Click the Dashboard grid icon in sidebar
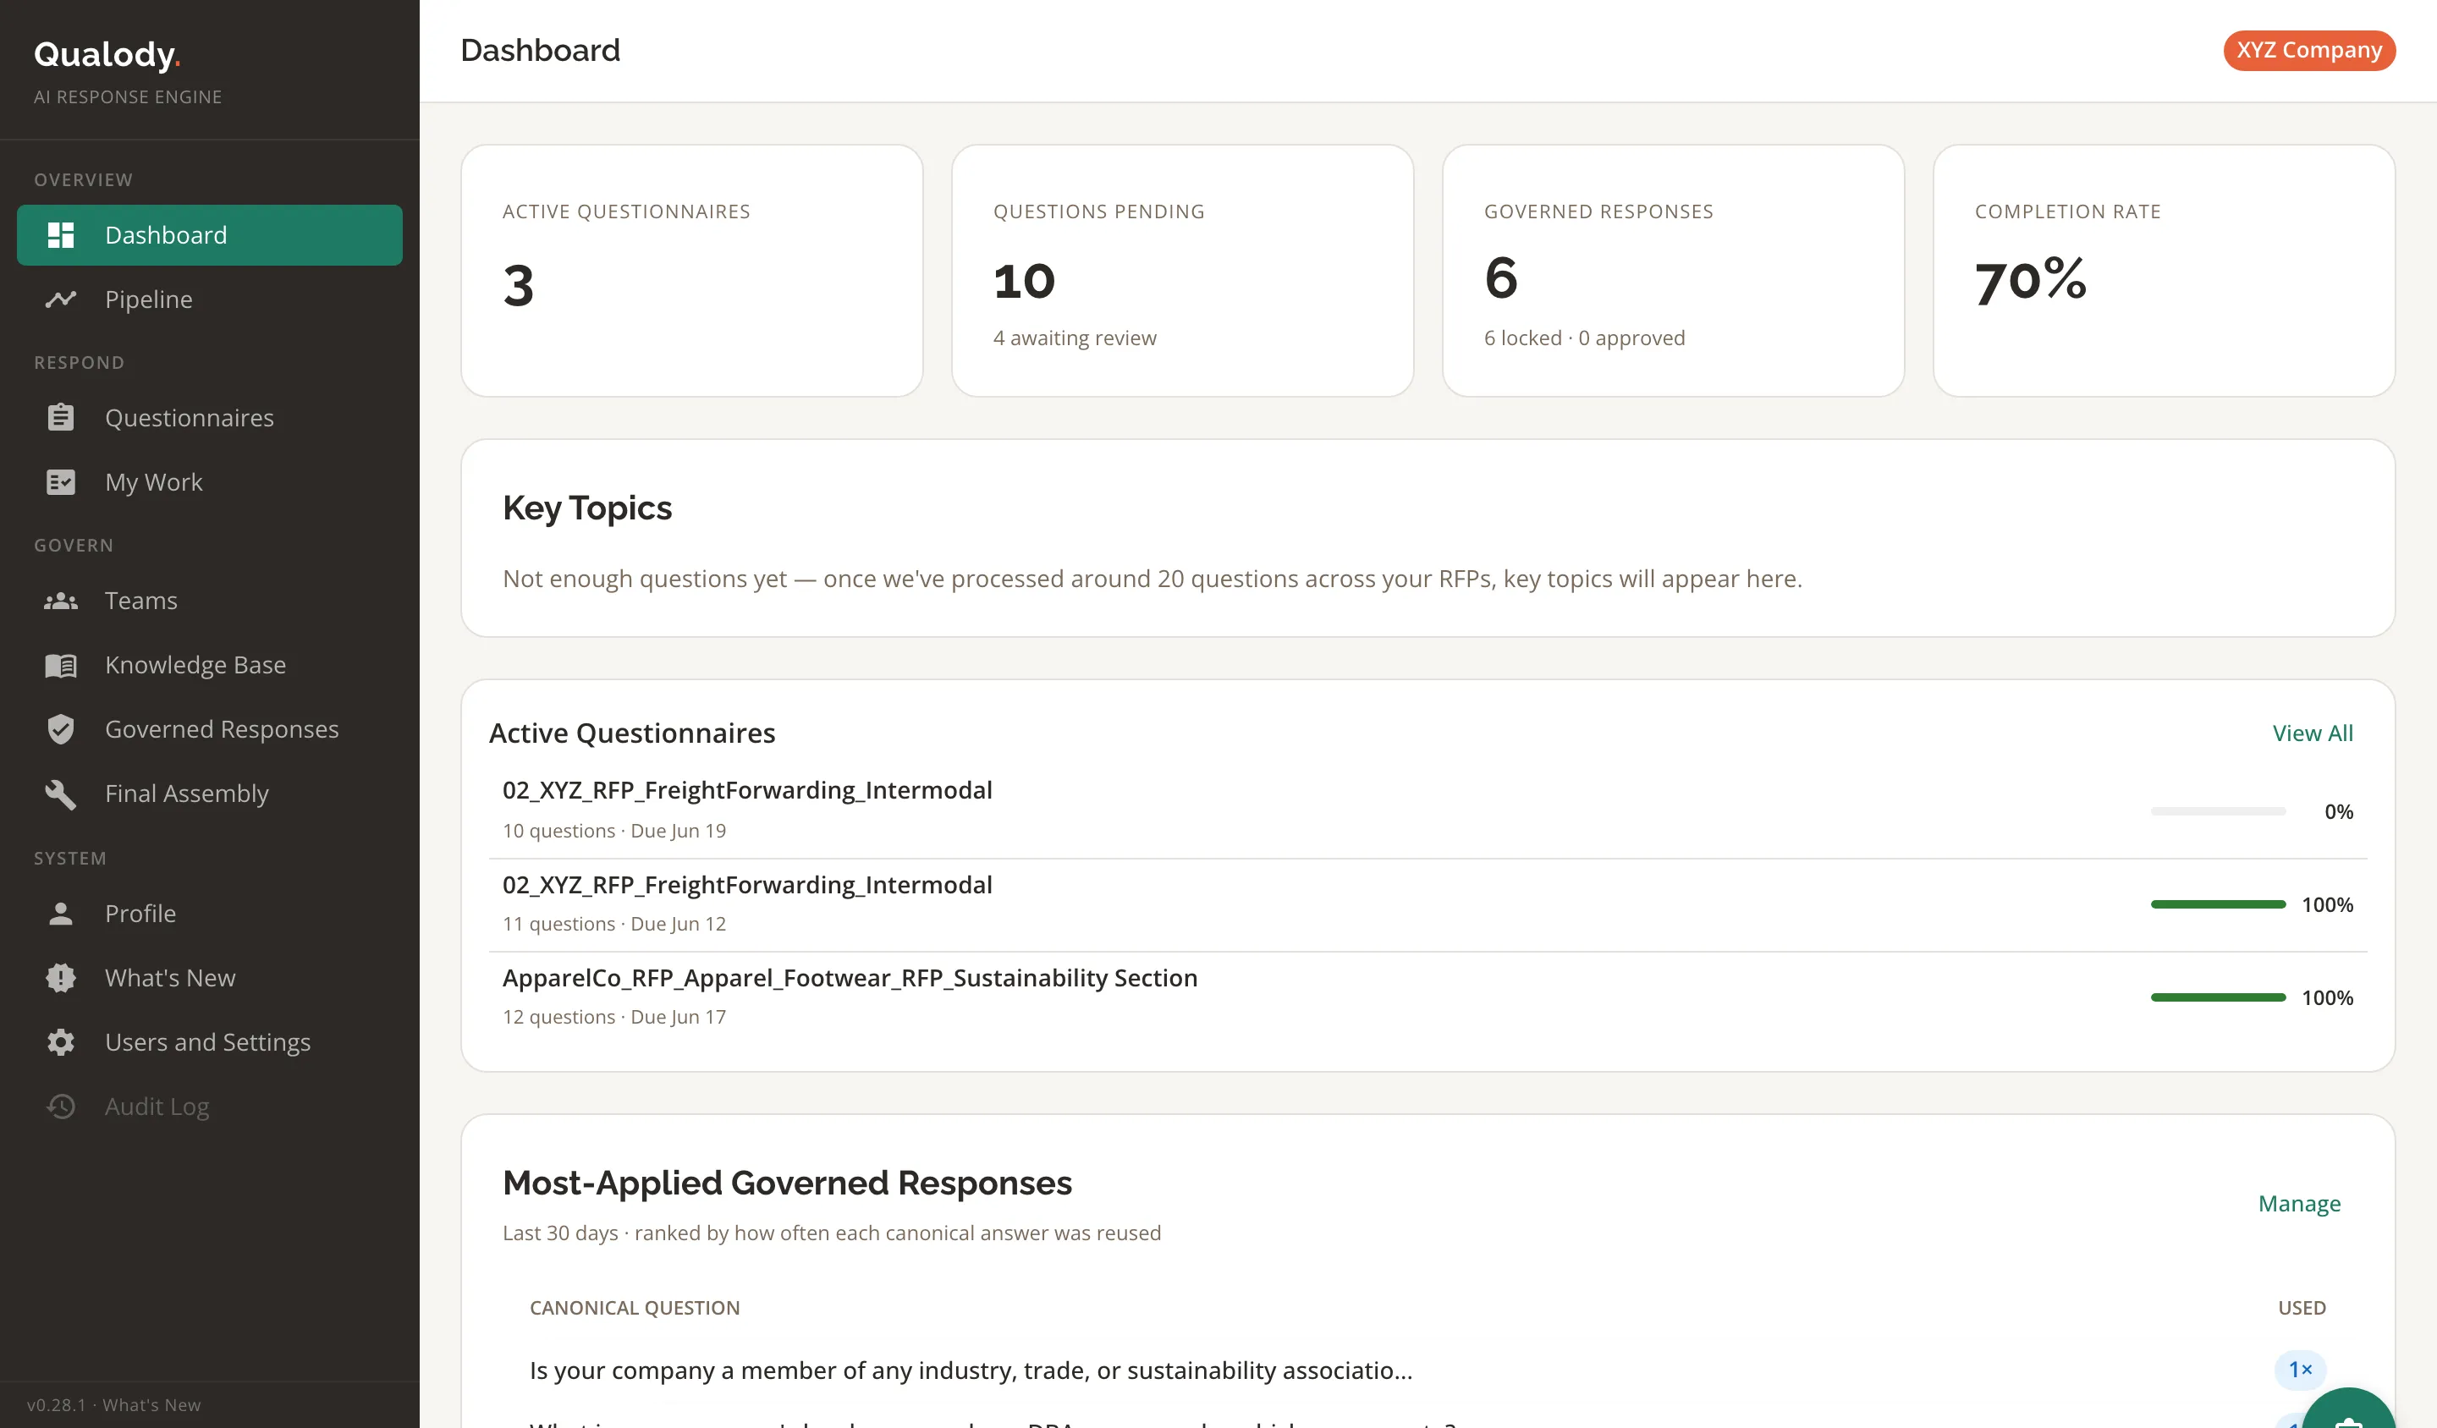This screenshot has width=2437, height=1428. (61, 235)
